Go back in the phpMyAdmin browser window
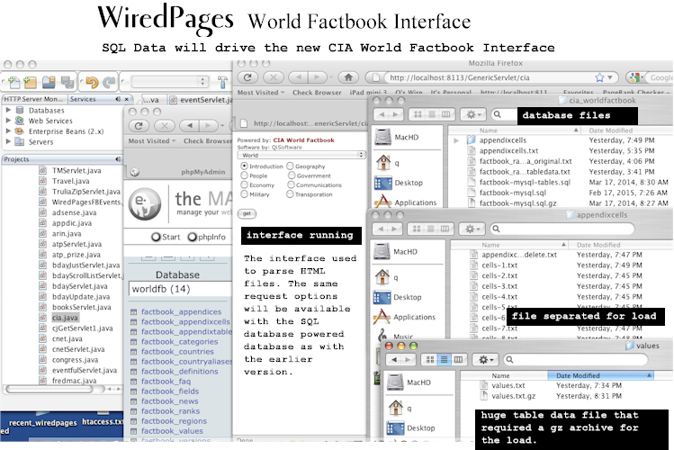This screenshot has height=450, width=674. pos(190,125)
